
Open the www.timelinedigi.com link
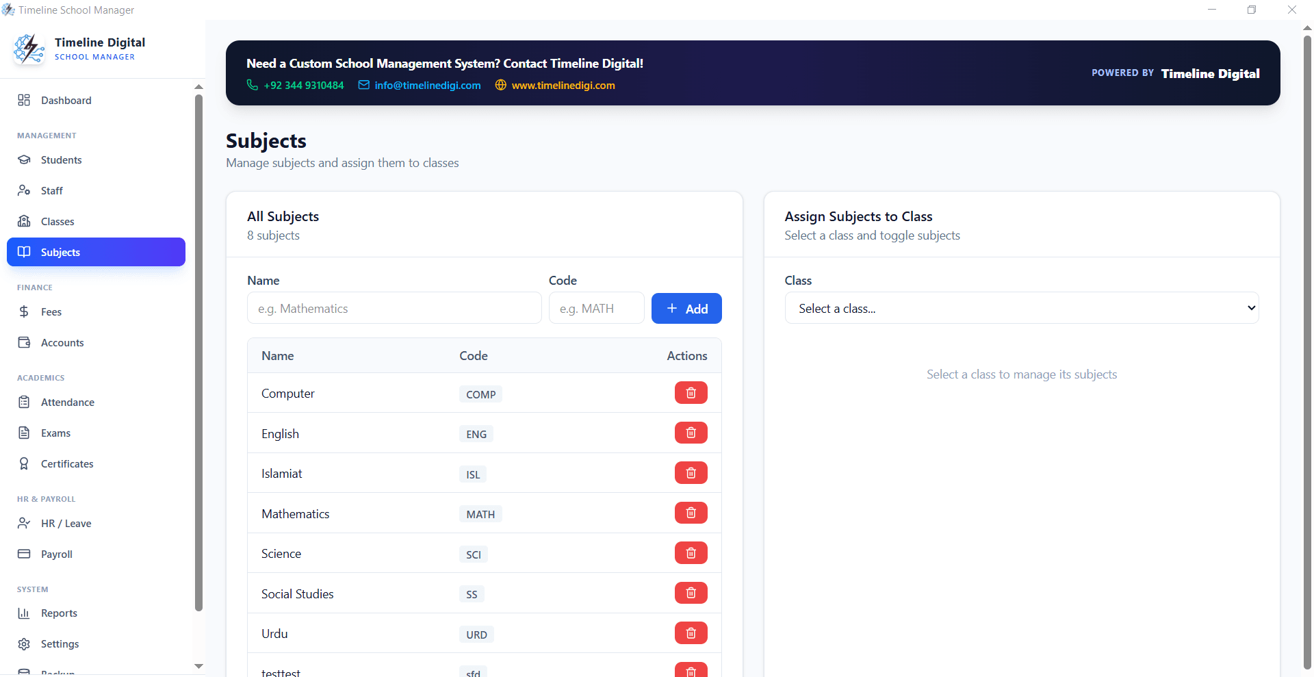563,85
